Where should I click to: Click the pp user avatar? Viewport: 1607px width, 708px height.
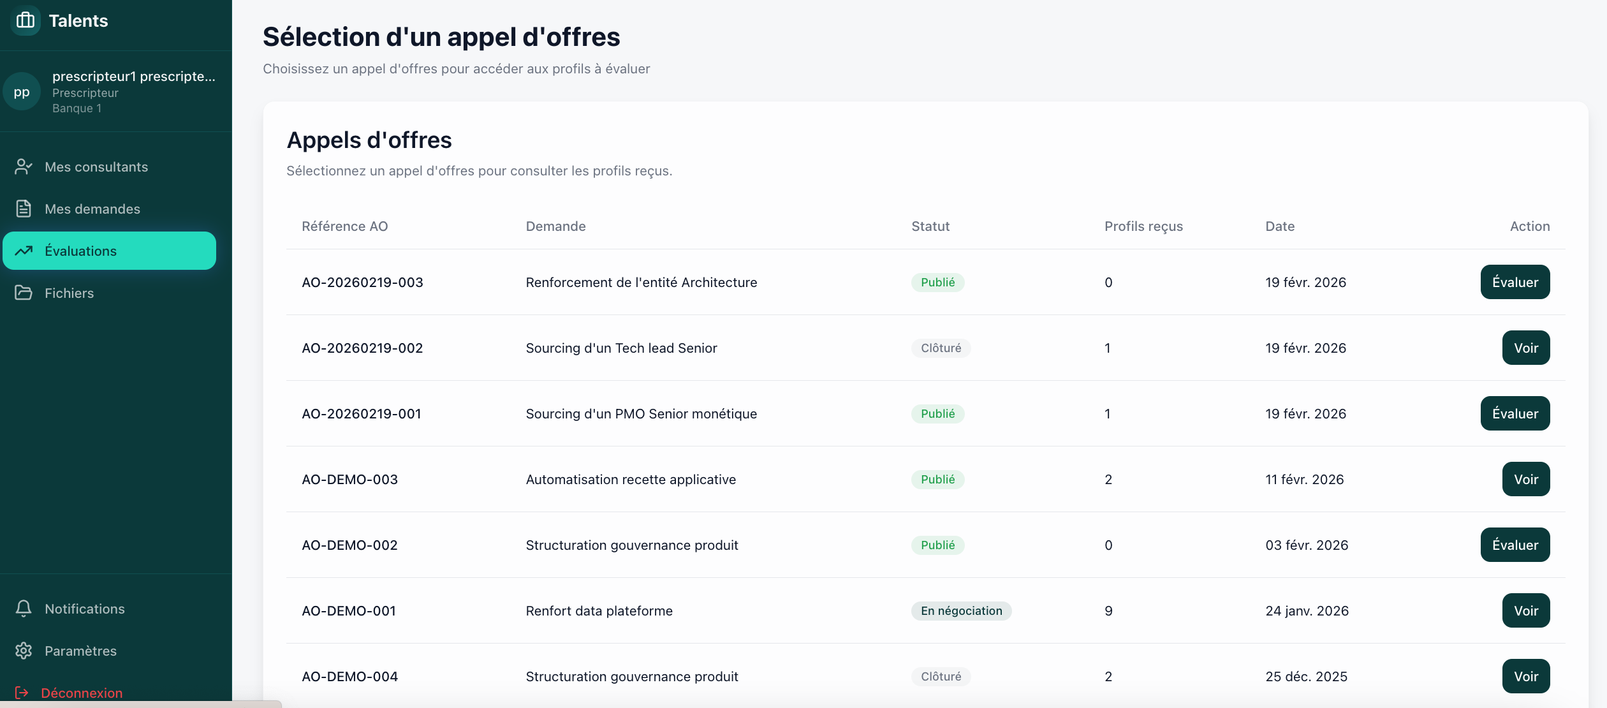pos(22,92)
